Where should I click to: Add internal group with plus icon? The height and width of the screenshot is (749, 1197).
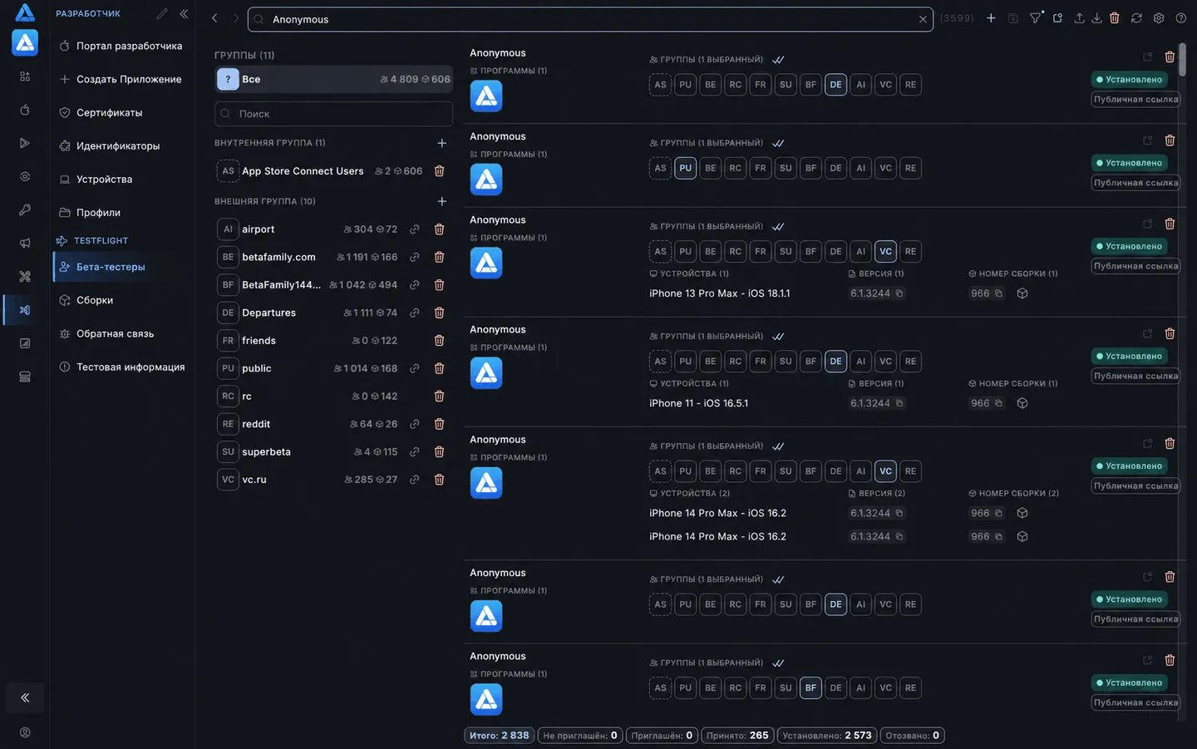[441, 143]
